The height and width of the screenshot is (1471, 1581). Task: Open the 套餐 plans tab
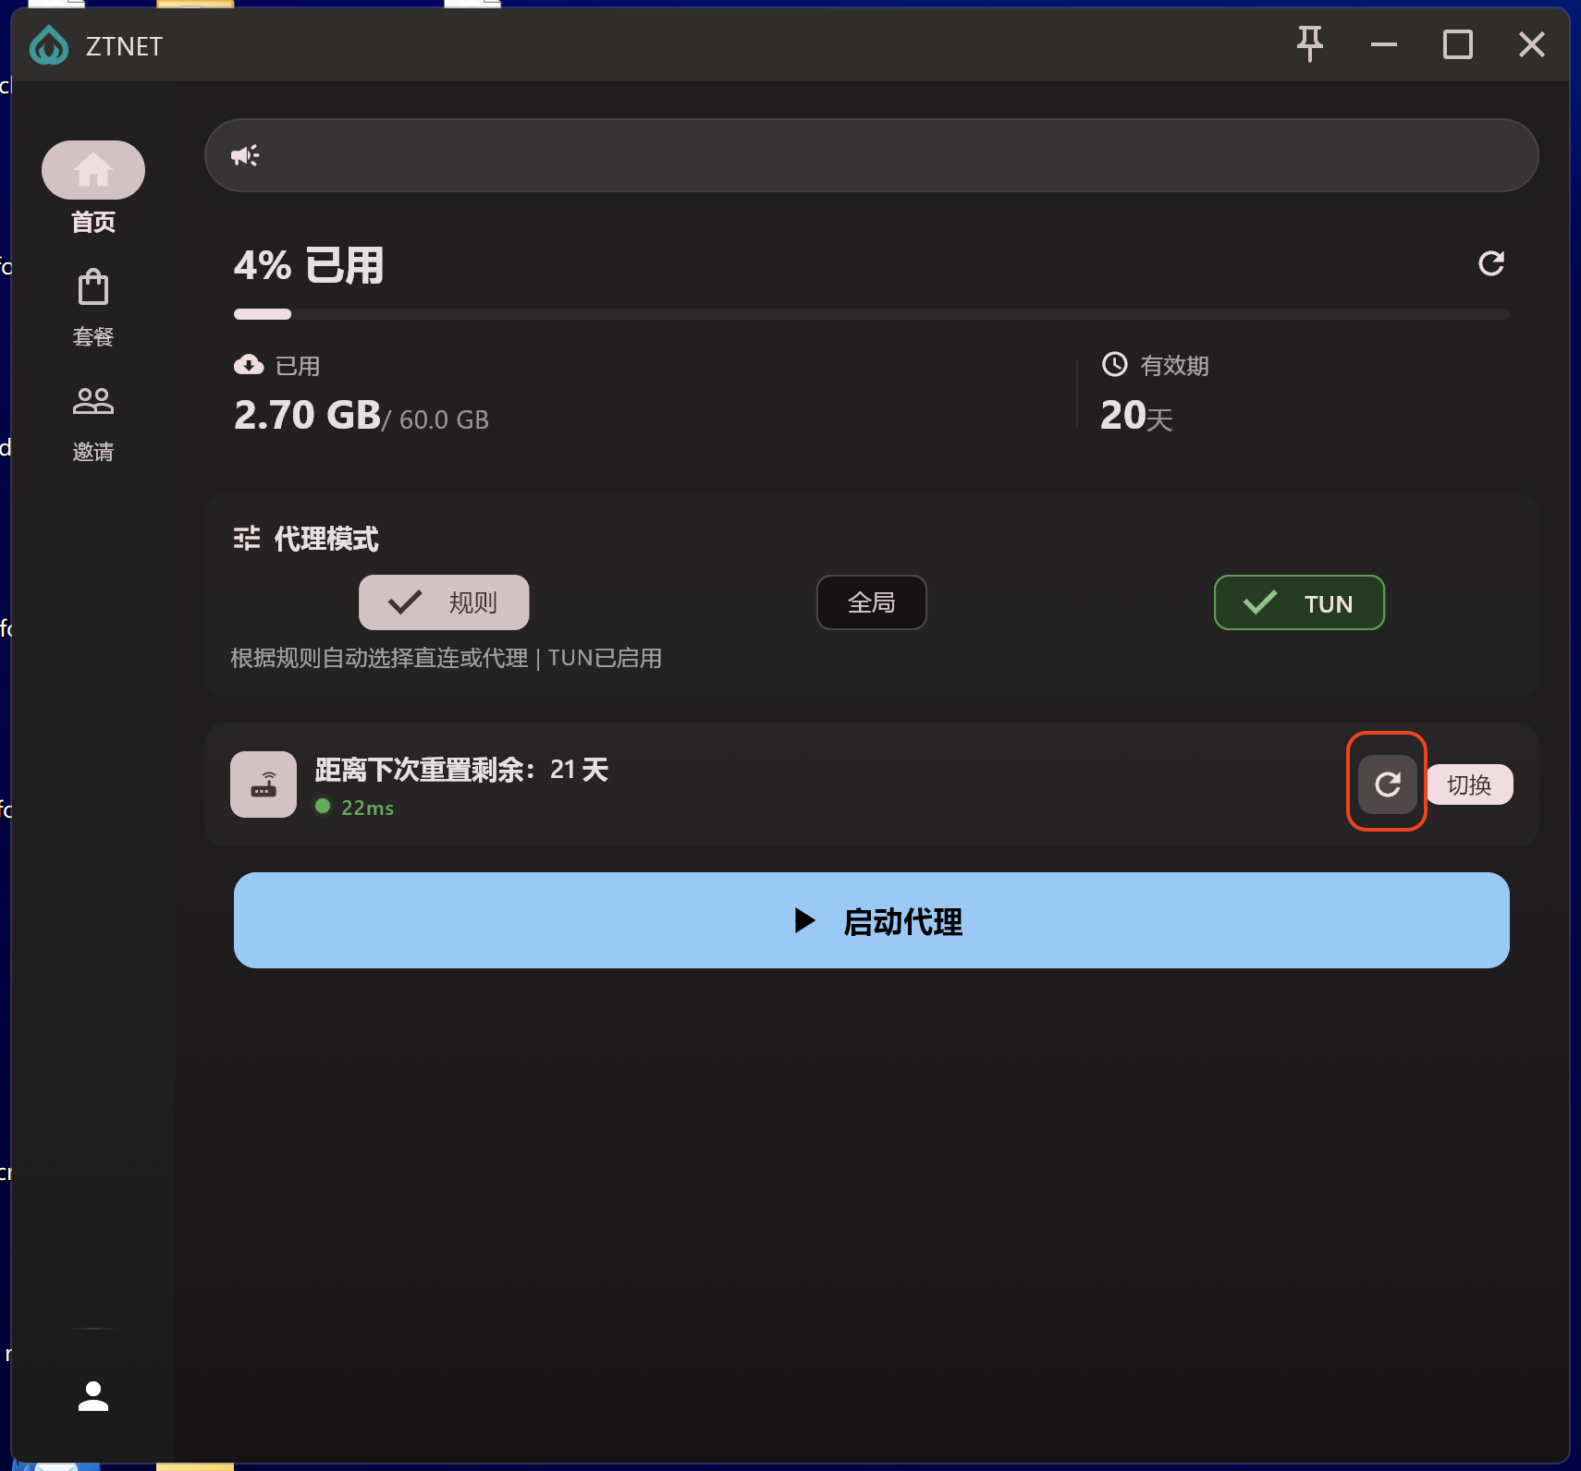(93, 308)
